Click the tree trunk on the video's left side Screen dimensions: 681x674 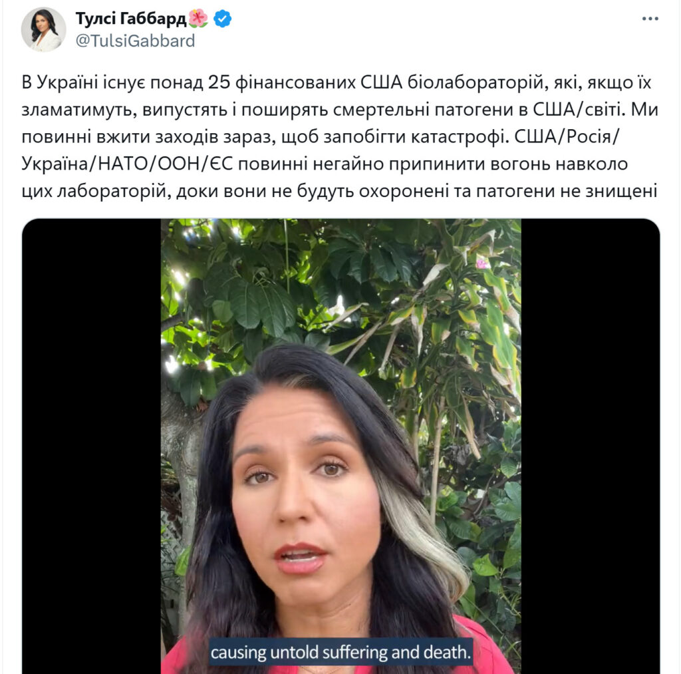click(182, 456)
